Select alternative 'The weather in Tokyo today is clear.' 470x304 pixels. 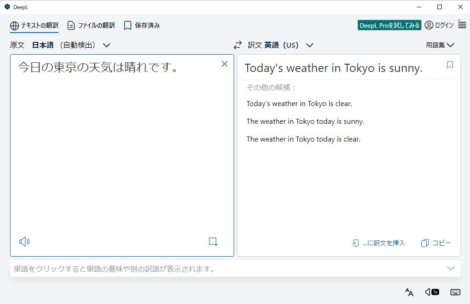click(303, 139)
